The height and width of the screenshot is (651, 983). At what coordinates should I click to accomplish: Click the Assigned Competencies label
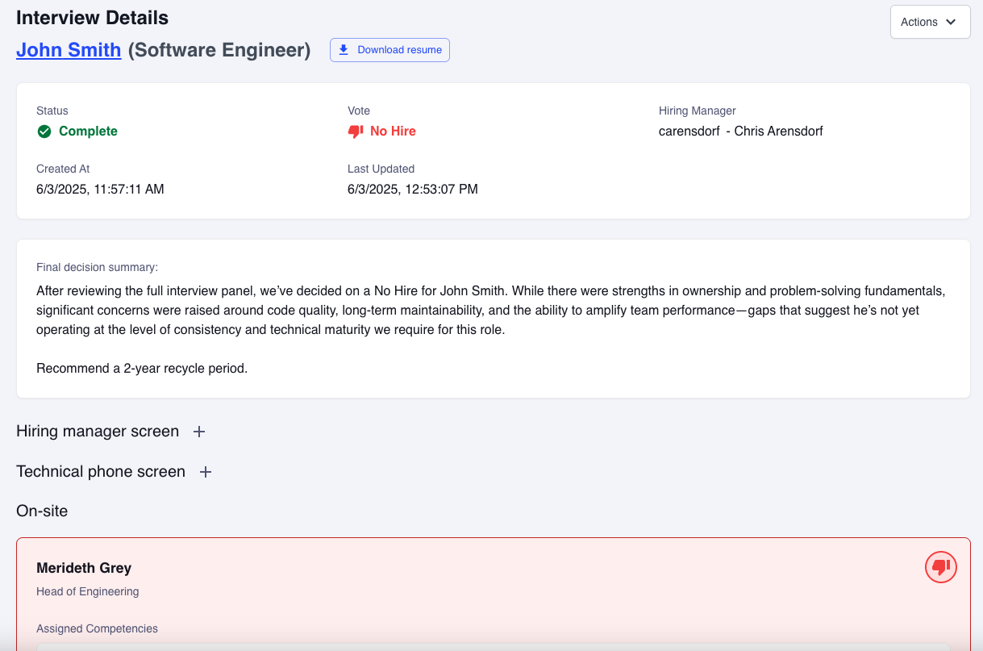click(x=97, y=628)
